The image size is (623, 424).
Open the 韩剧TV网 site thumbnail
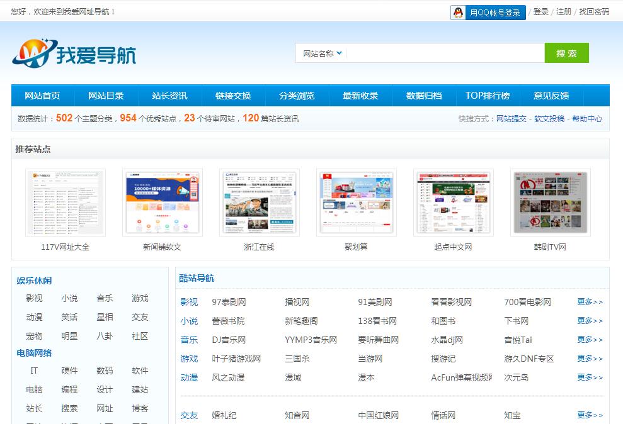click(551, 203)
